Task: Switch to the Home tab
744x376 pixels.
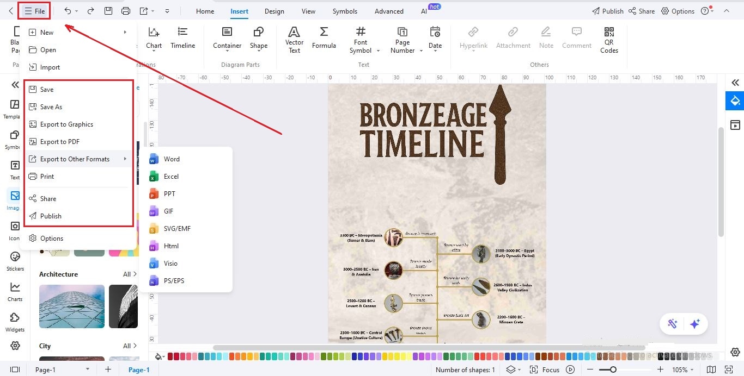Action: 205,11
